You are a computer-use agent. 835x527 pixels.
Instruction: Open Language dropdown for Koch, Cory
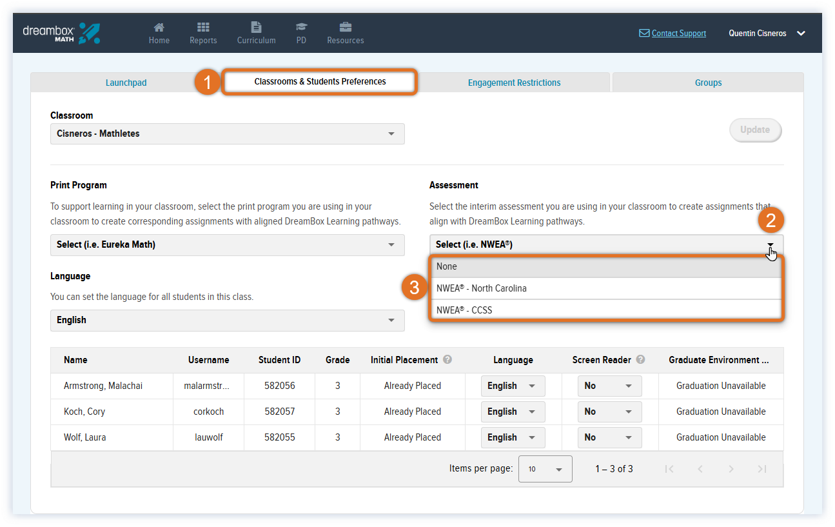pyautogui.click(x=513, y=412)
